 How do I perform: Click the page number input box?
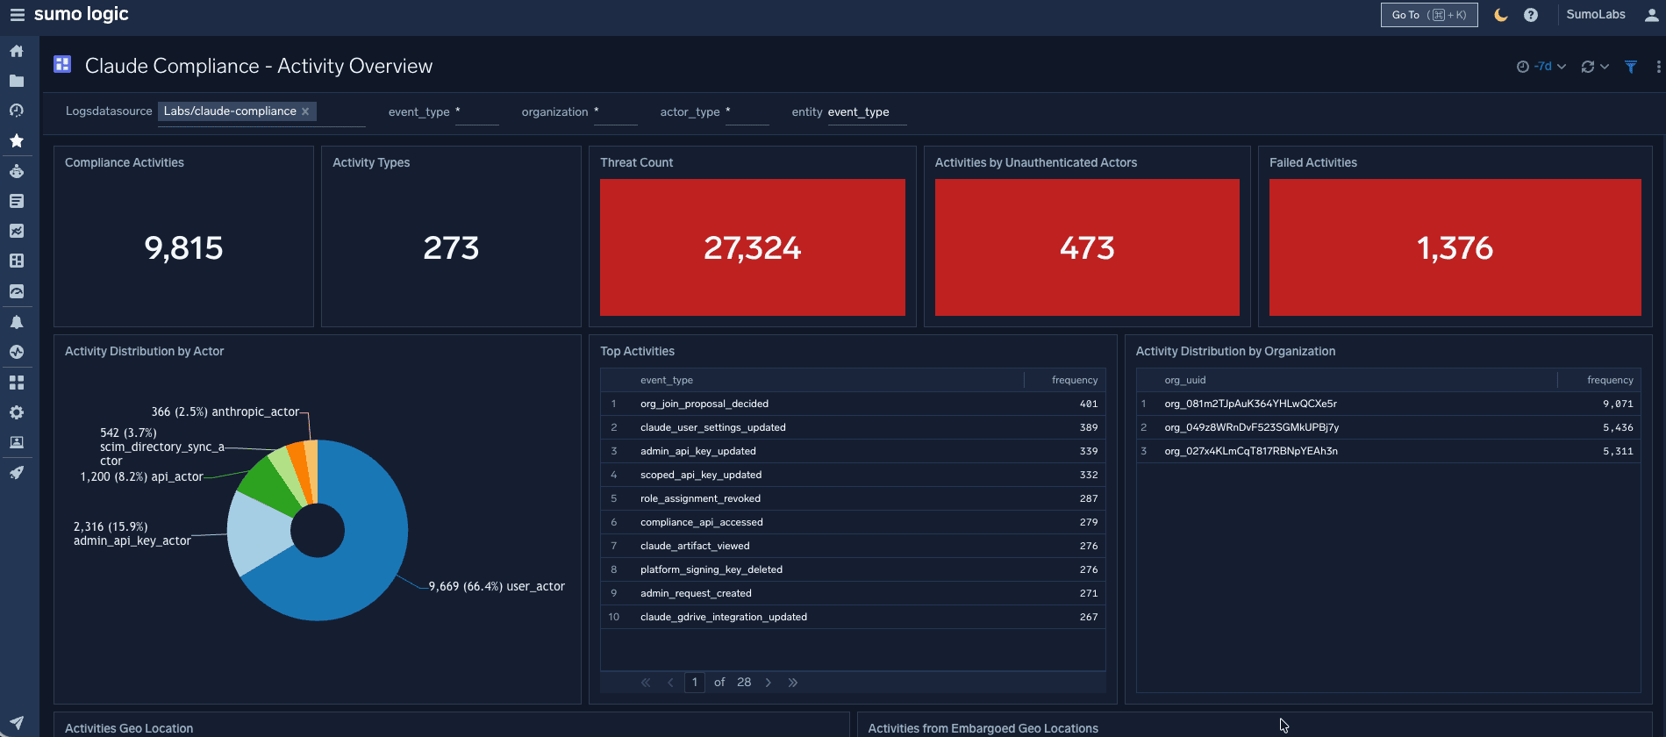[x=695, y=683]
